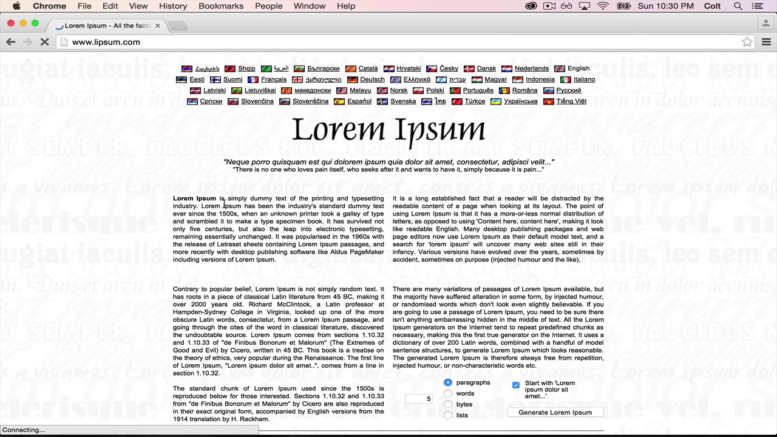Click the Armenian flag icon
The width and height of the screenshot is (777, 437).
tap(187, 69)
